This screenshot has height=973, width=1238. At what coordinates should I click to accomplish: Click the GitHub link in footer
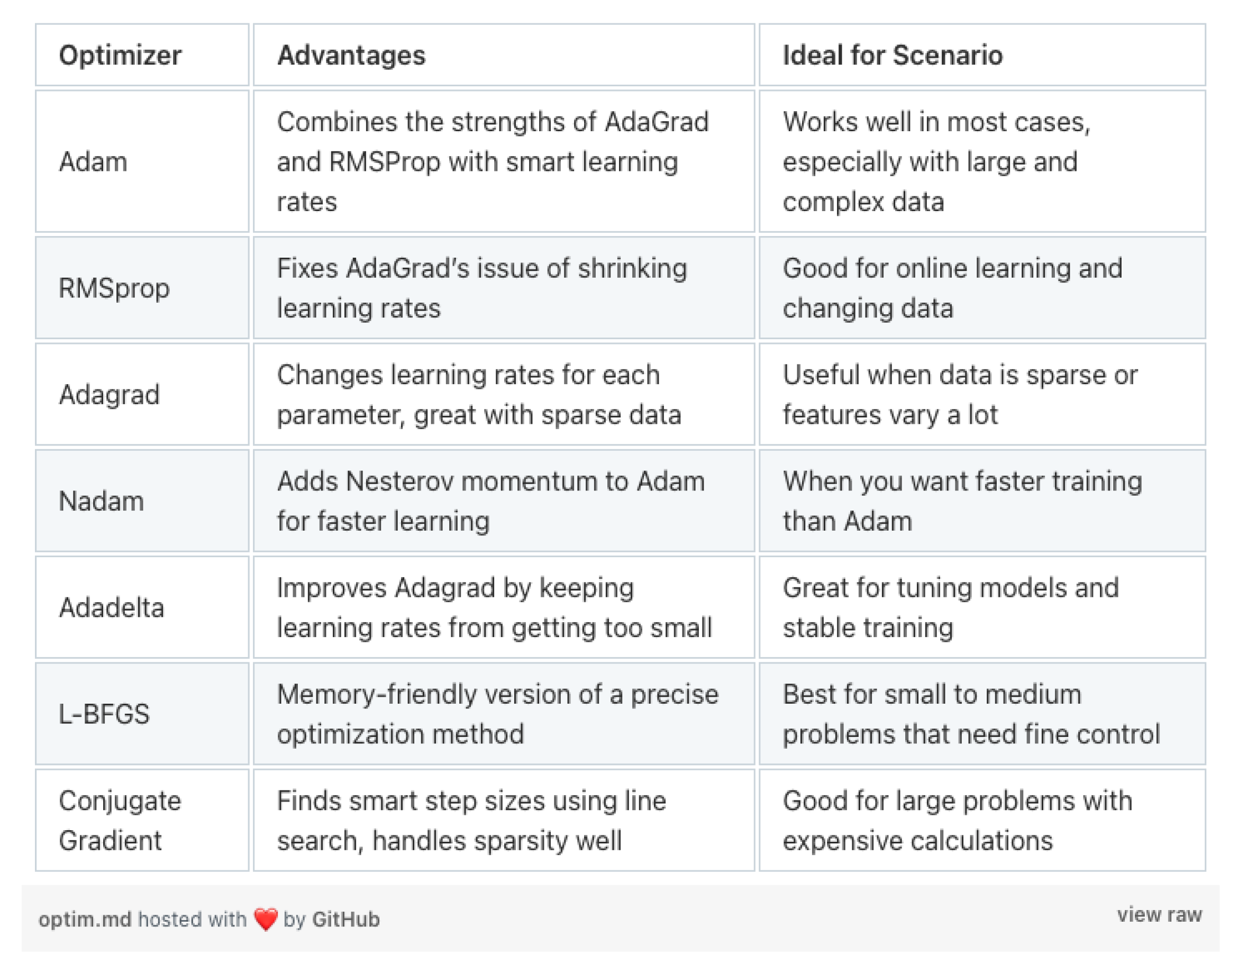pos(345,920)
